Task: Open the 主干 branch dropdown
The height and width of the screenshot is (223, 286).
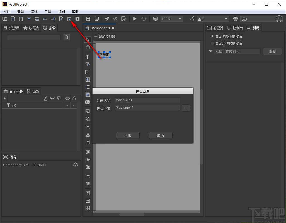Action: click(213, 19)
